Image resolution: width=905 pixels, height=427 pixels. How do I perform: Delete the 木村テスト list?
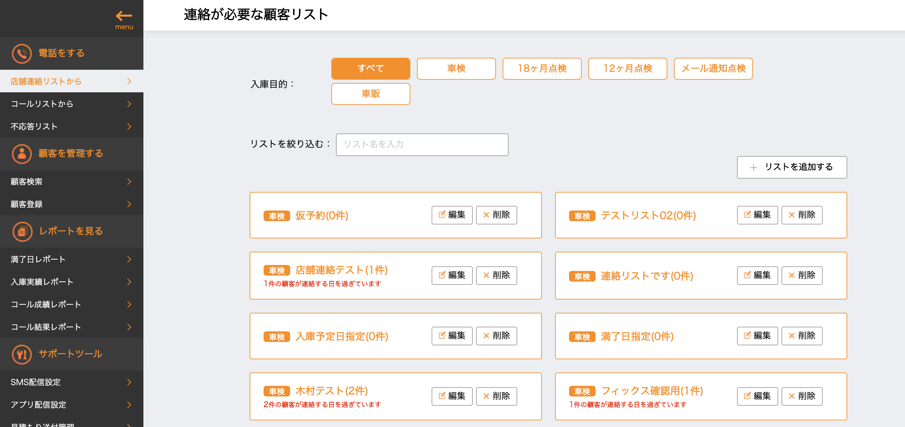pyautogui.click(x=496, y=396)
